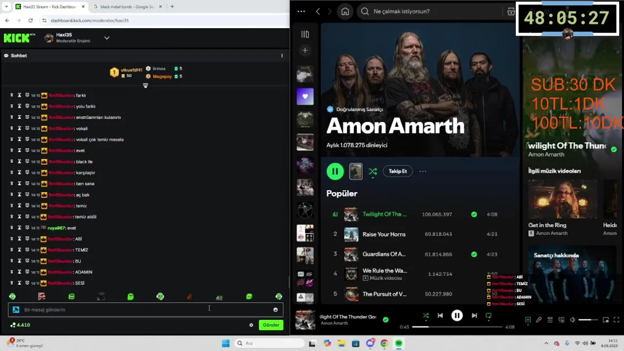Click the Gönder send button

coord(271,325)
